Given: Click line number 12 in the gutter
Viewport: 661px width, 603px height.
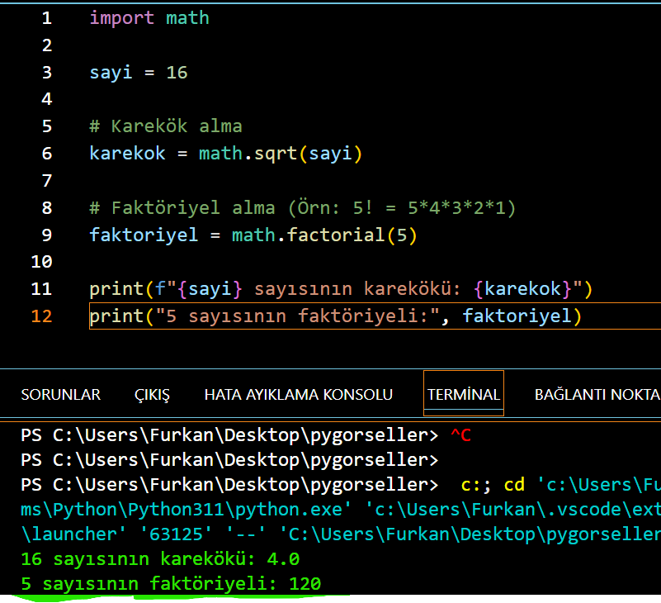Looking at the screenshot, I should [41, 316].
